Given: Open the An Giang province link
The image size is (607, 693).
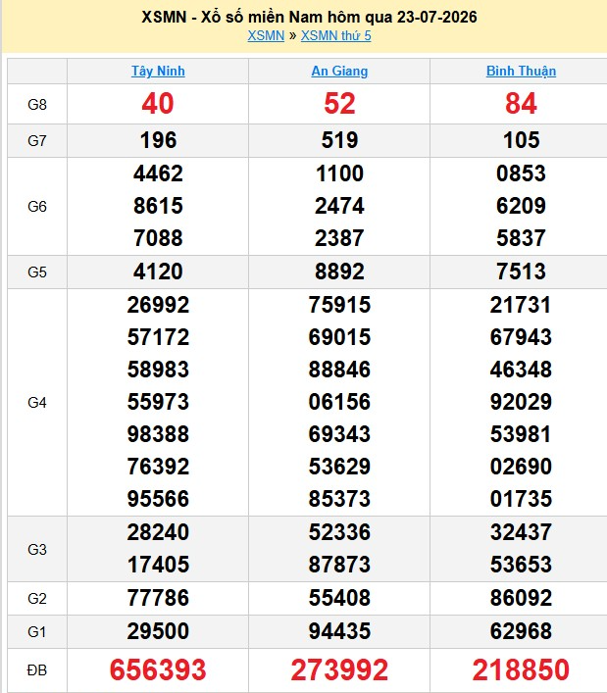Looking at the screenshot, I should [x=339, y=72].
